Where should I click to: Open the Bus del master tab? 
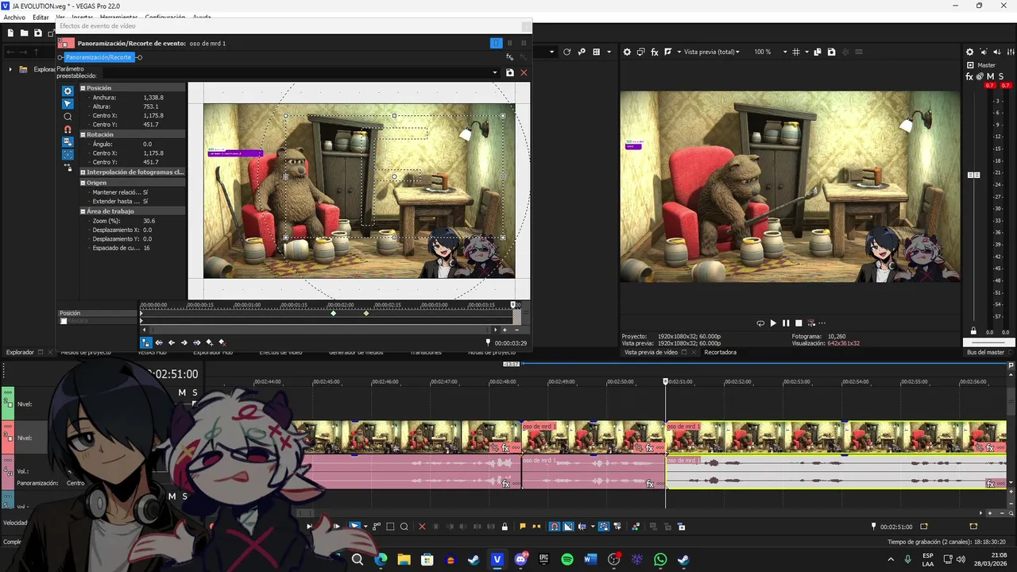(986, 352)
